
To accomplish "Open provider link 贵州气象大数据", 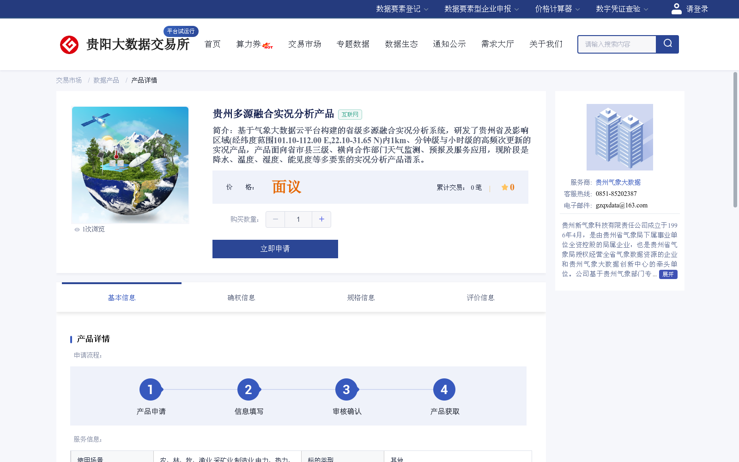I will tap(618, 182).
